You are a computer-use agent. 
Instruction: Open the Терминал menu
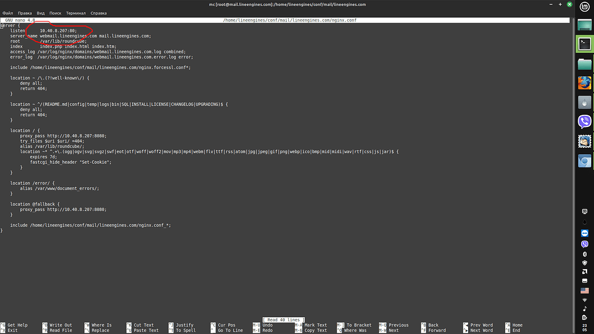76,13
